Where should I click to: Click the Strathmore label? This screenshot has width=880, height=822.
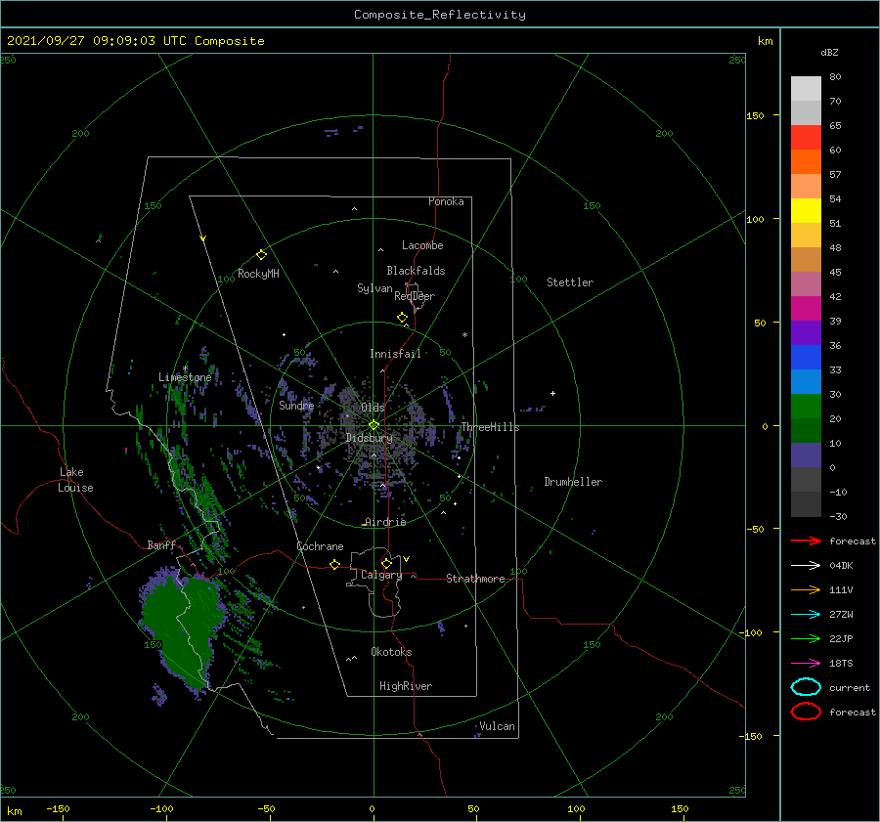click(475, 579)
